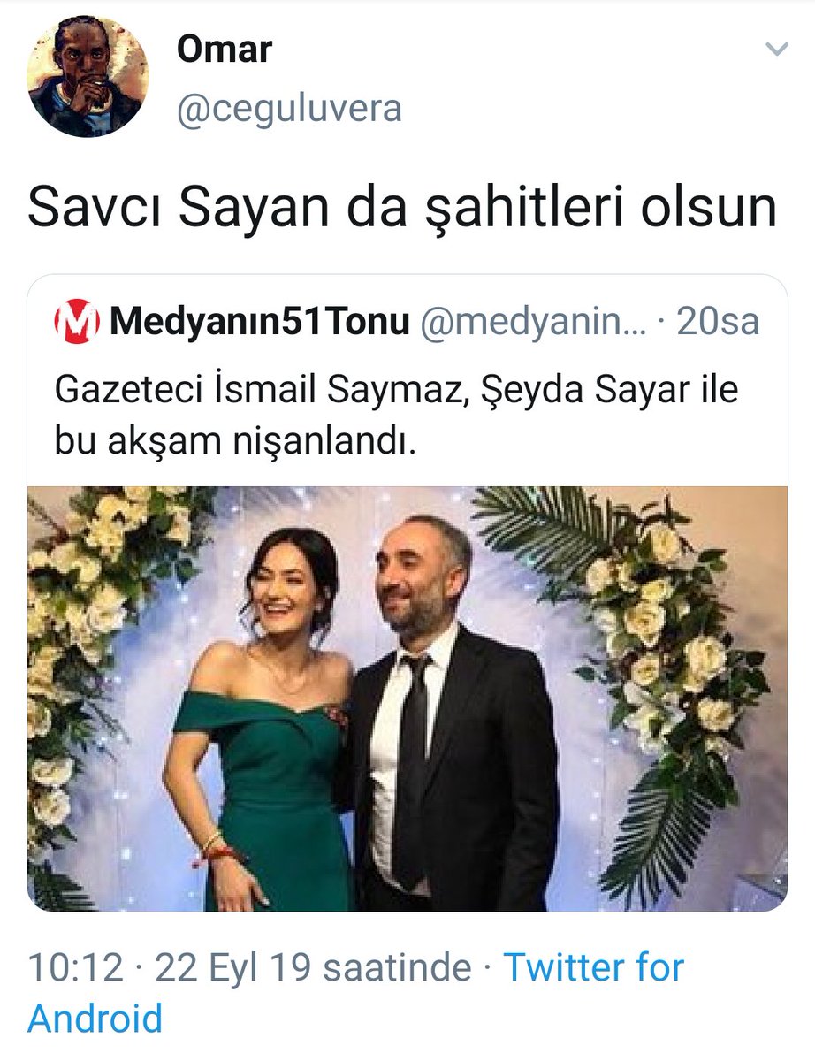Click 'bu akşam nişanlandı' quoted line
This screenshot has width=815, height=1061.
(234, 442)
